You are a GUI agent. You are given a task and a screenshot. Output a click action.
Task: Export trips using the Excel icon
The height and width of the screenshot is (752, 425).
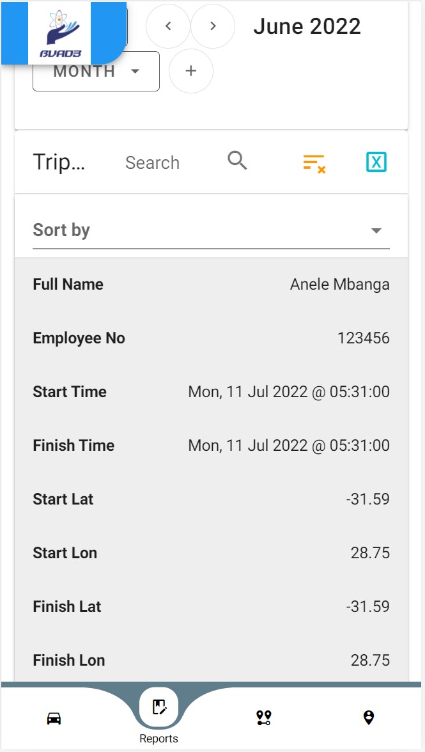(x=376, y=162)
